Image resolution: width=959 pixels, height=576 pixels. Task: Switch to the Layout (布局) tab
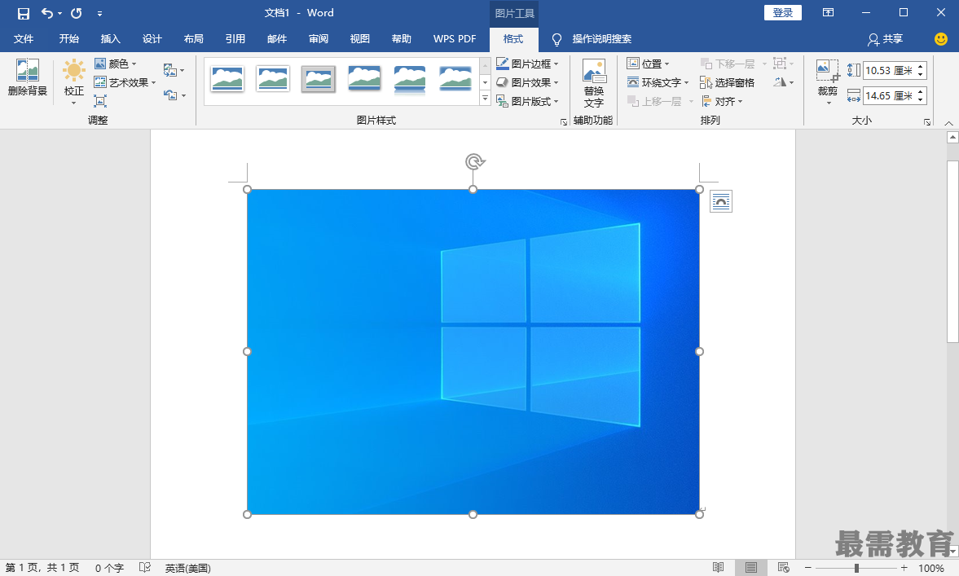pos(194,38)
